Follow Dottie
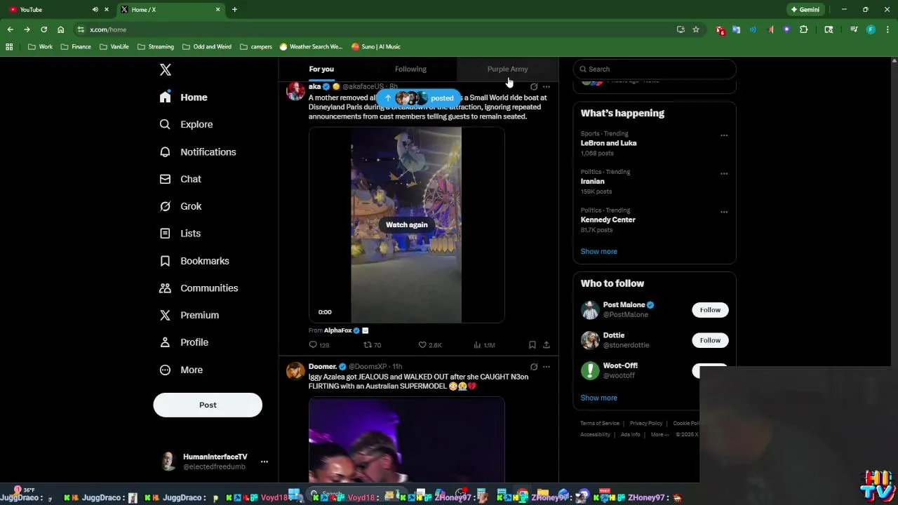 click(710, 340)
